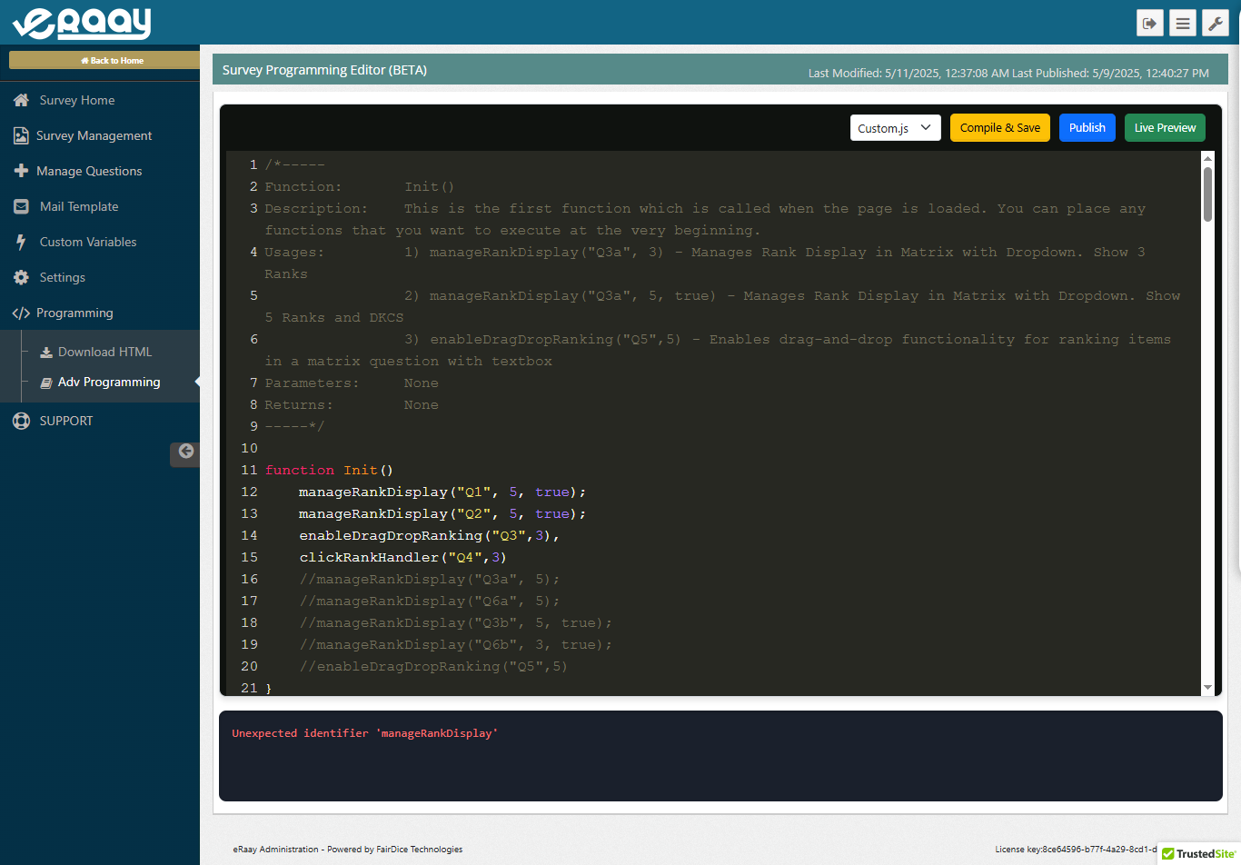This screenshot has height=865, width=1241.
Task: Open the wrench tools icon
Action: pos(1216,23)
